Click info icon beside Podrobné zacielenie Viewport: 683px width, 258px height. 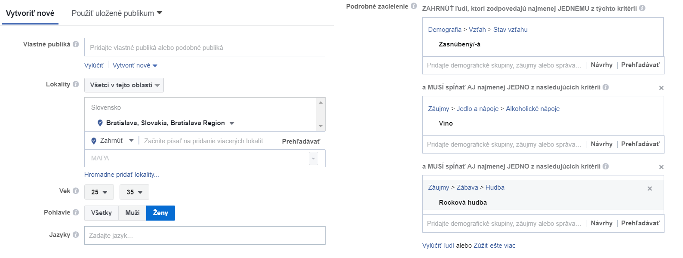(414, 6)
